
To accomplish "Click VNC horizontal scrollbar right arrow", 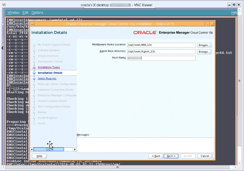I will [x=236, y=167].
